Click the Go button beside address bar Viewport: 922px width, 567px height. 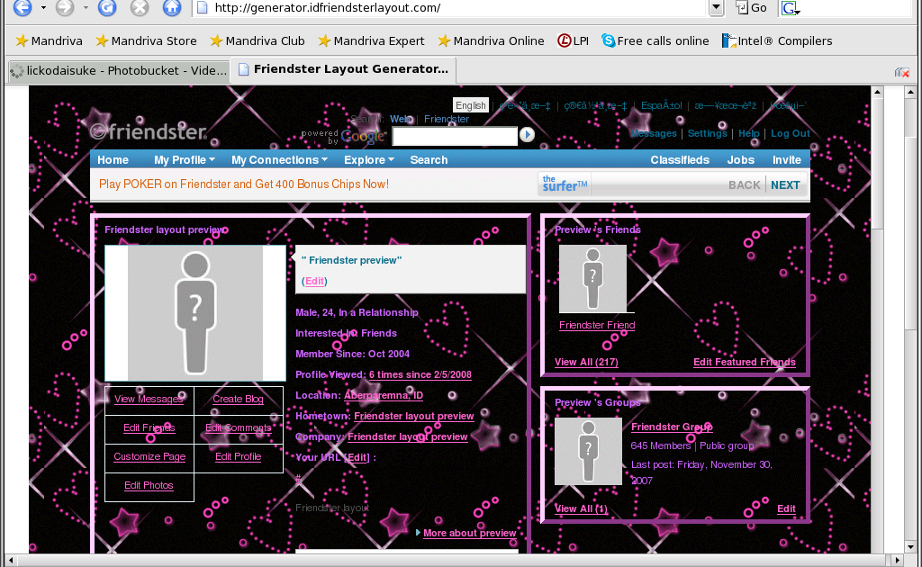752,7
